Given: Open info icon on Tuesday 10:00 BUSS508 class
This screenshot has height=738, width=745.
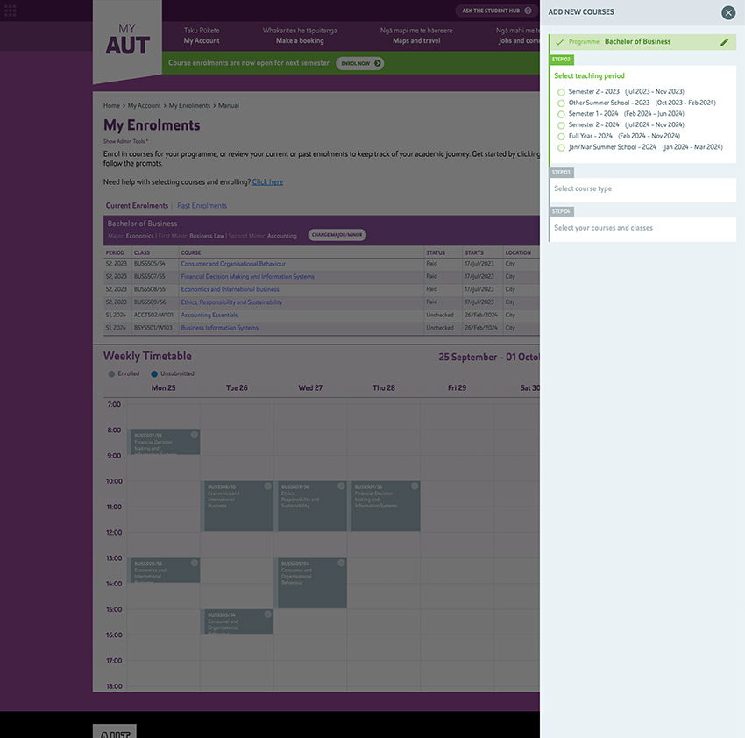Looking at the screenshot, I should 268,486.
